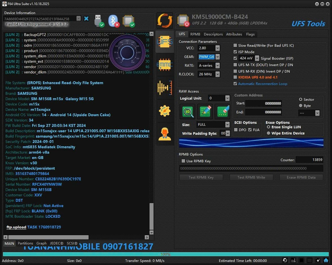Click the RPMB Counter field

click(x=309, y=160)
